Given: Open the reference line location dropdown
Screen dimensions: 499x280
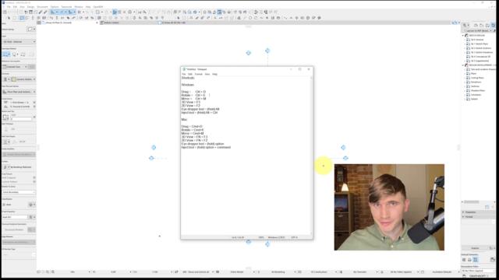Looking at the screenshot, I should [x=15, y=67].
